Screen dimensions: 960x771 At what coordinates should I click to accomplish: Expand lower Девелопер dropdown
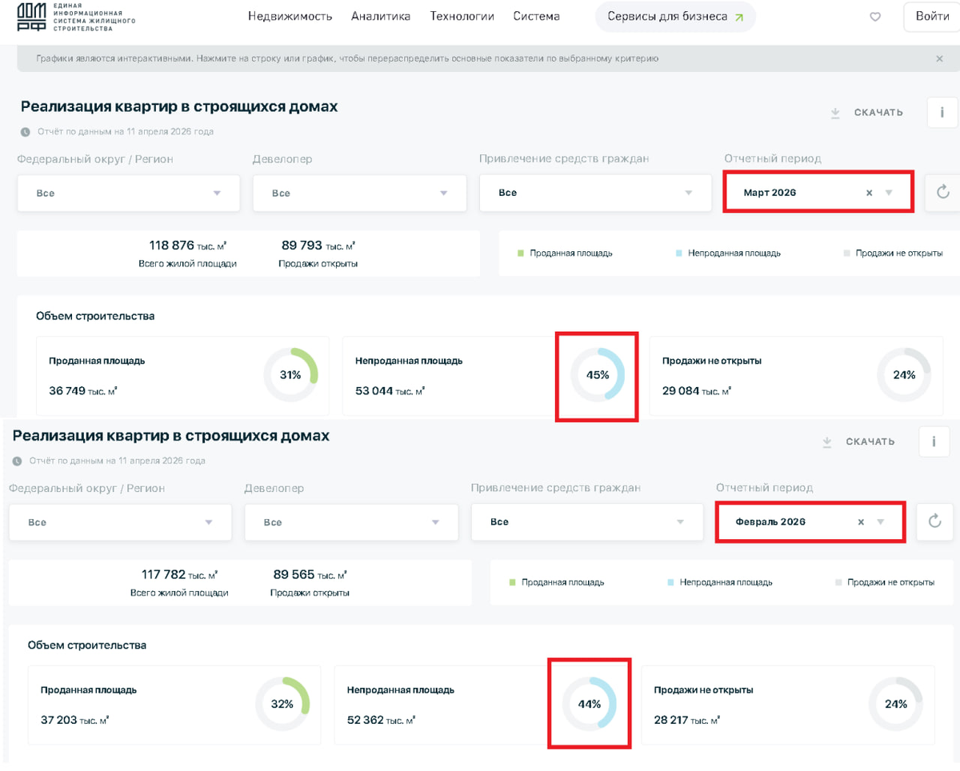[x=351, y=522]
